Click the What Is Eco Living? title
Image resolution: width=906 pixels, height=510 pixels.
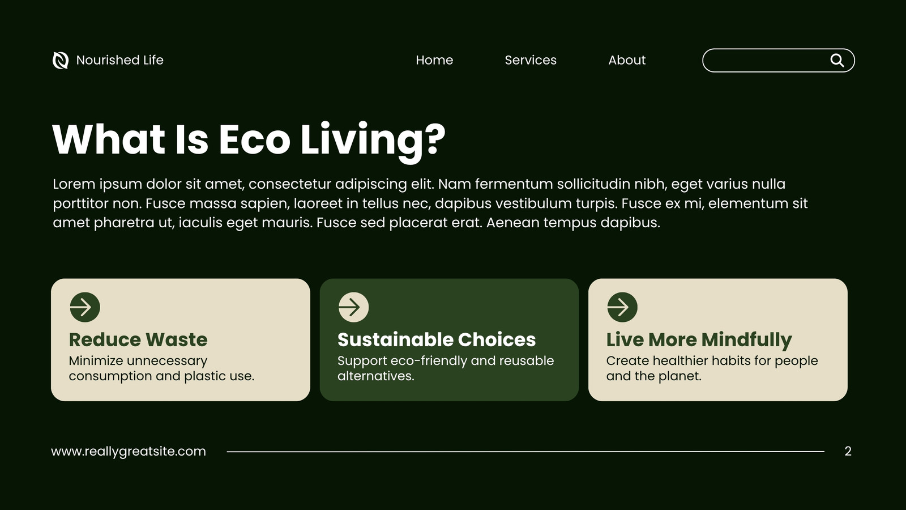(249, 139)
